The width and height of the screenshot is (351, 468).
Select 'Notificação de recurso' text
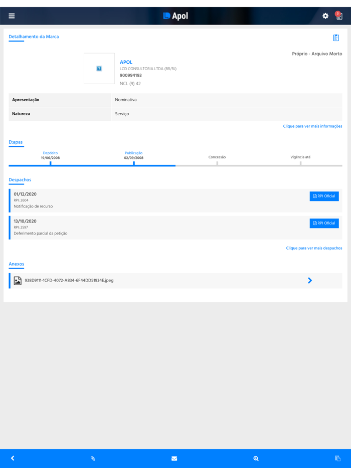(x=33, y=206)
